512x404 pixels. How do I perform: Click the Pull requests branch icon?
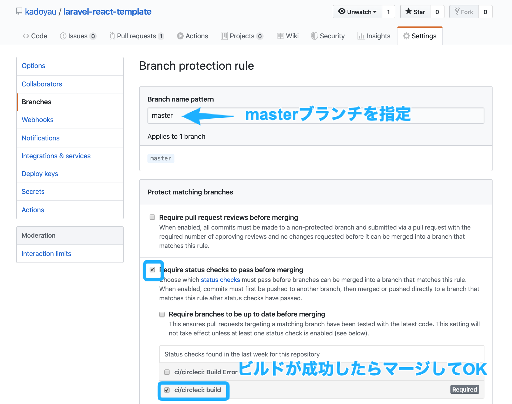112,36
